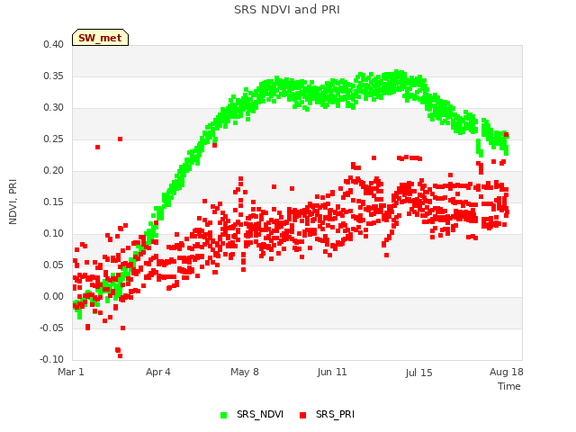Click the green SRS_NDVI legend marker
Screen dimensions: 576x432
pos(223,415)
